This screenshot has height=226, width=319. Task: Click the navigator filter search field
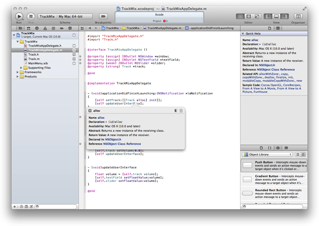(56, 206)
